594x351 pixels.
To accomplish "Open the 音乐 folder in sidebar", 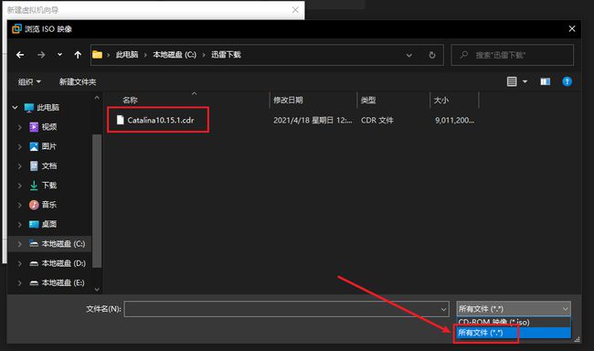I will click(x=48, y=205).
